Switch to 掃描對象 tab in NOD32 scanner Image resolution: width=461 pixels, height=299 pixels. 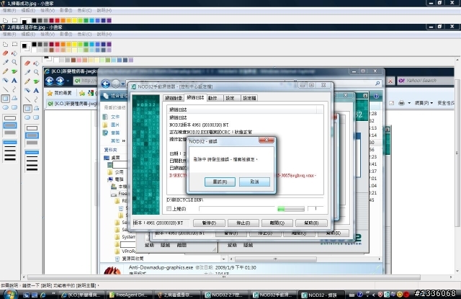tap(174, 98)
